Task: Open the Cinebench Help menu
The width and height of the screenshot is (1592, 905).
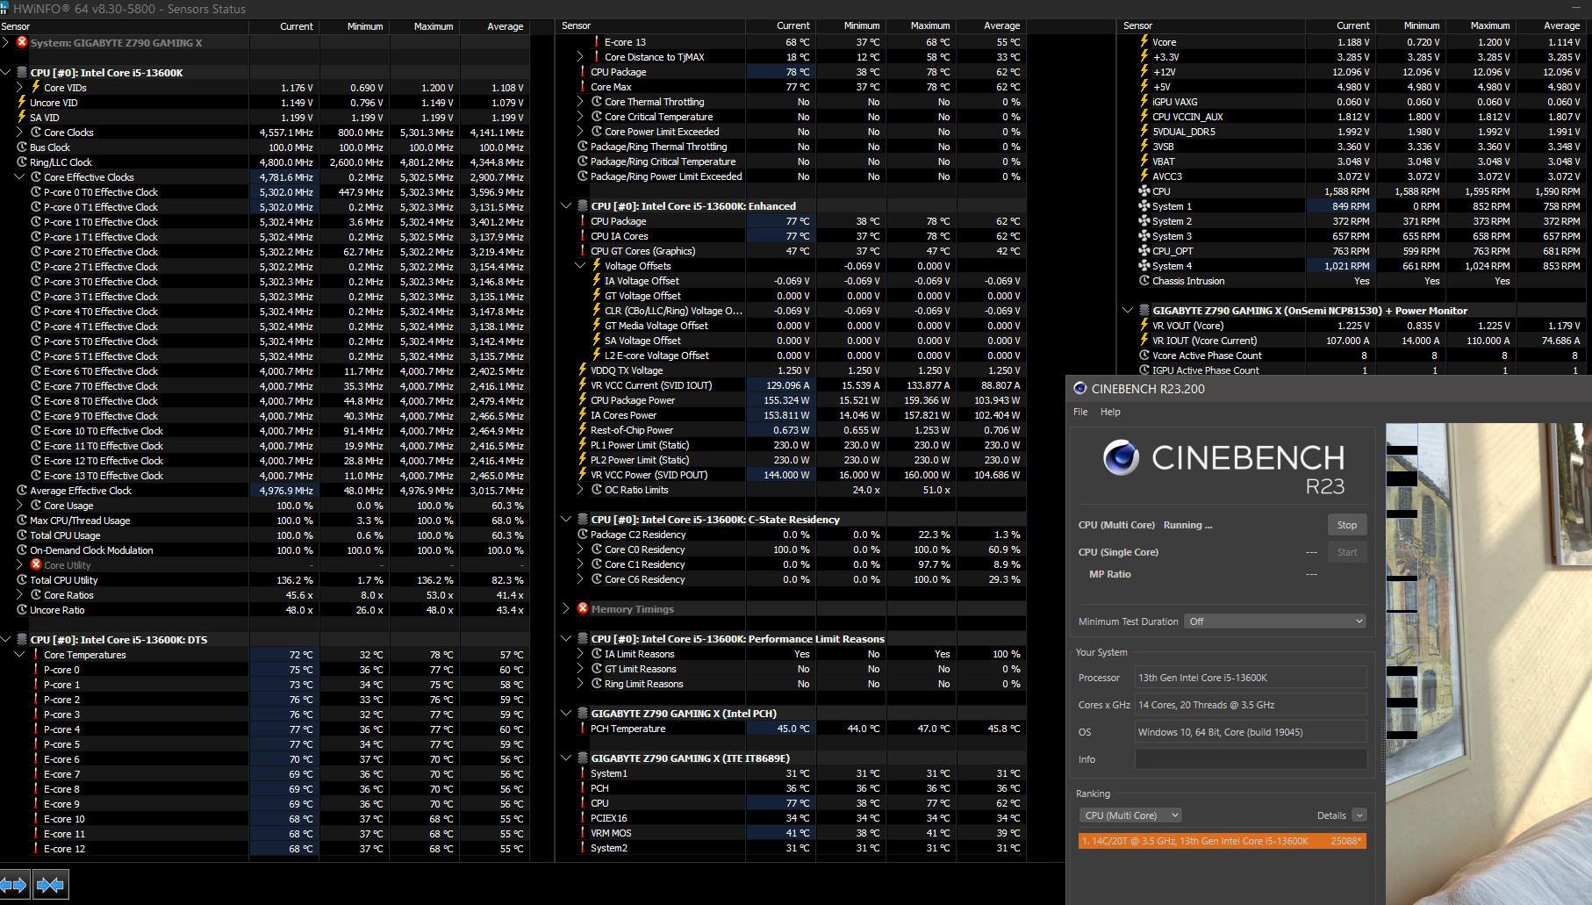Action: (x=1110, y=412)
